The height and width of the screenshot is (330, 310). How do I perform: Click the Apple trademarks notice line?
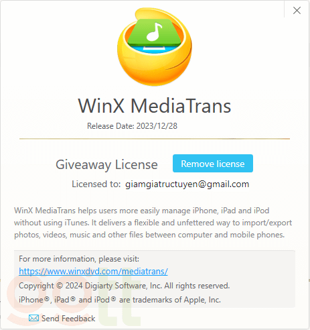coord(120,300)
